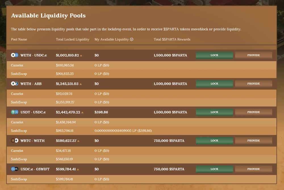Collapse the WETH - ARB liquidity breakdown arrow
Screen dimensions: 284x190
81,84
